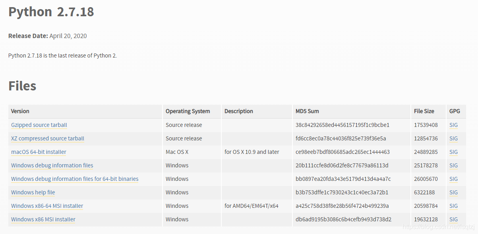Open debug information files for 64-bit binaries
This screenshot has height=234, width=478.
[75, 179]
